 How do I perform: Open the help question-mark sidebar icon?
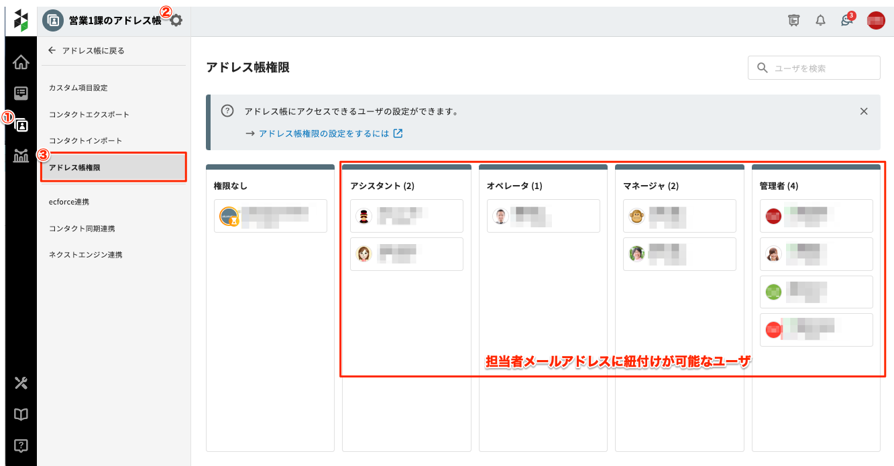point(21,445)
